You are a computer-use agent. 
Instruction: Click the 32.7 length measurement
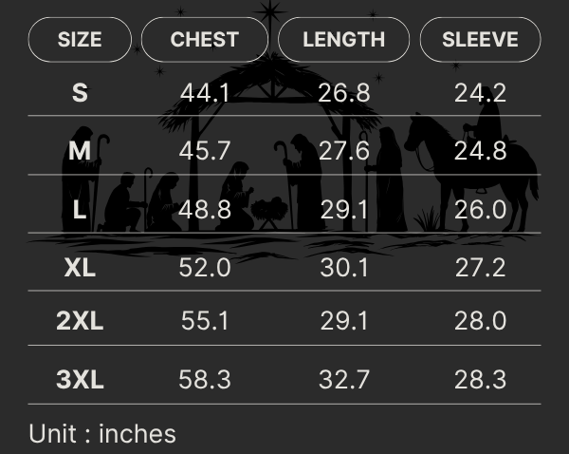[x=343, y=380]
